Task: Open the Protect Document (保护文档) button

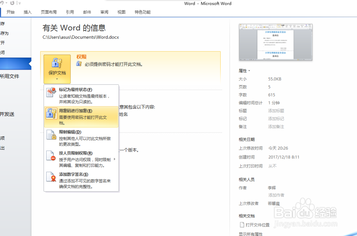Action: click(57, 69)
